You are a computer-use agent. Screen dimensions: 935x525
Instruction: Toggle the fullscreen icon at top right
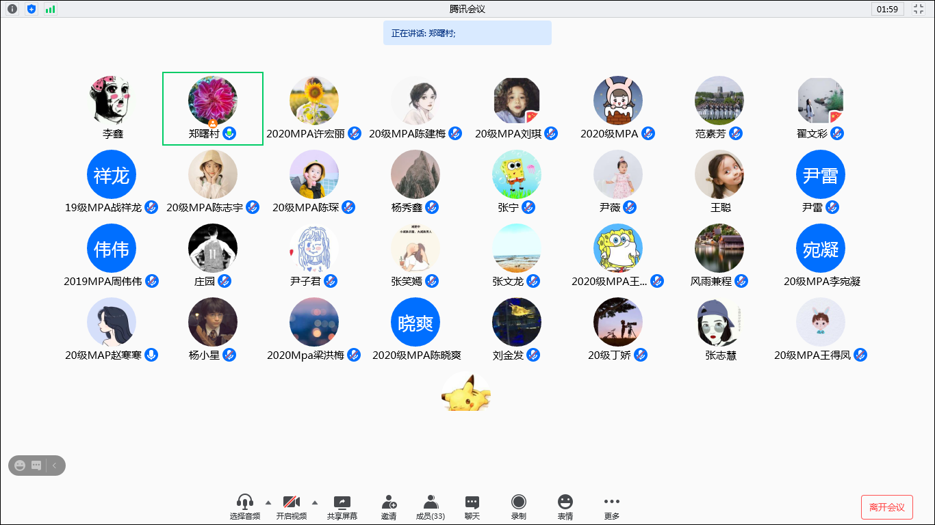click(x=919, y=9)
